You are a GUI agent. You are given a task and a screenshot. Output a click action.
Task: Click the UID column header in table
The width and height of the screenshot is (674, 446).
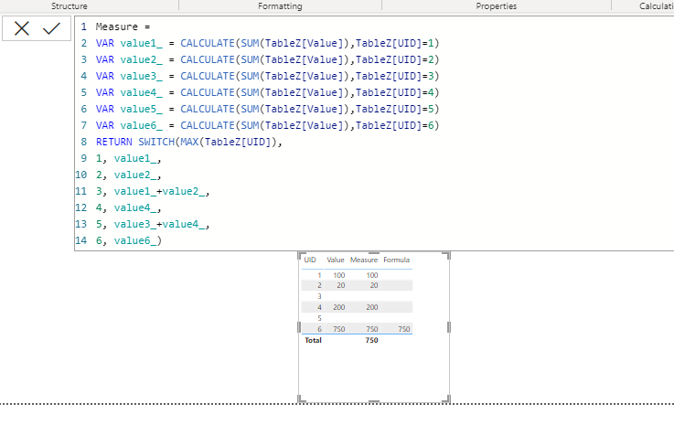click(310, 260)
